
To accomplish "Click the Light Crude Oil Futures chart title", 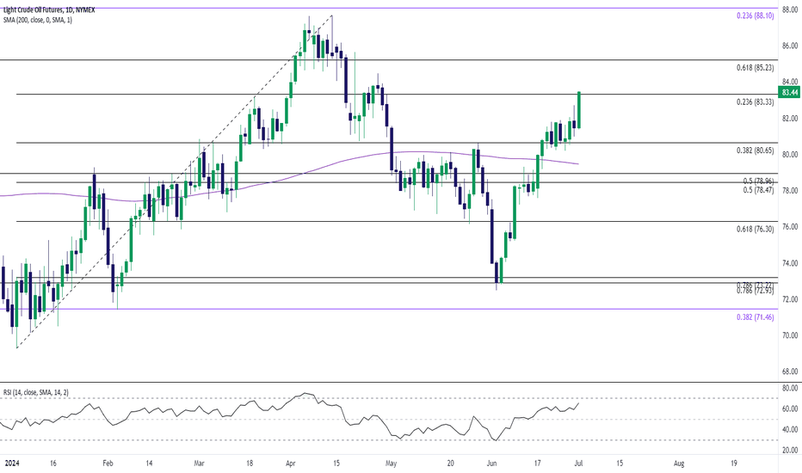I will (49, 9).
